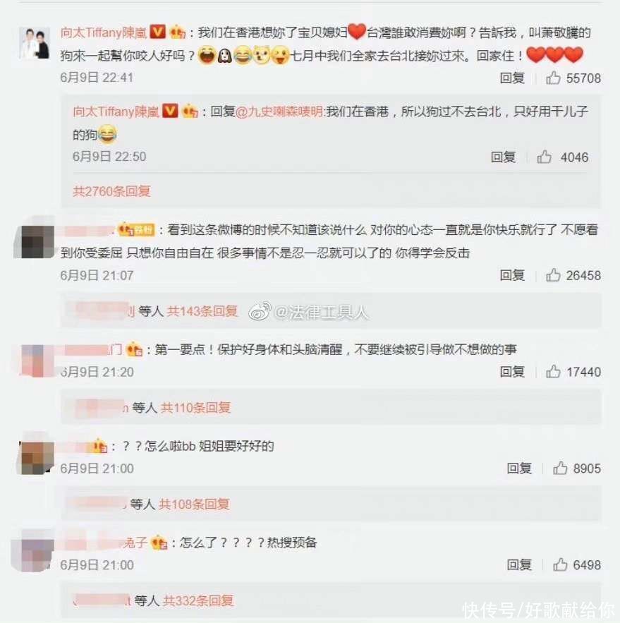Open the top commenter's avatar photo

(x=35, y=43)
